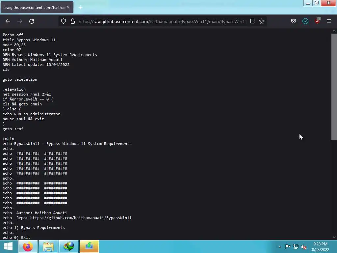The height and width of the screenshot is (253, 337).
Task: Click the ':main' label line
Action: 8,139
